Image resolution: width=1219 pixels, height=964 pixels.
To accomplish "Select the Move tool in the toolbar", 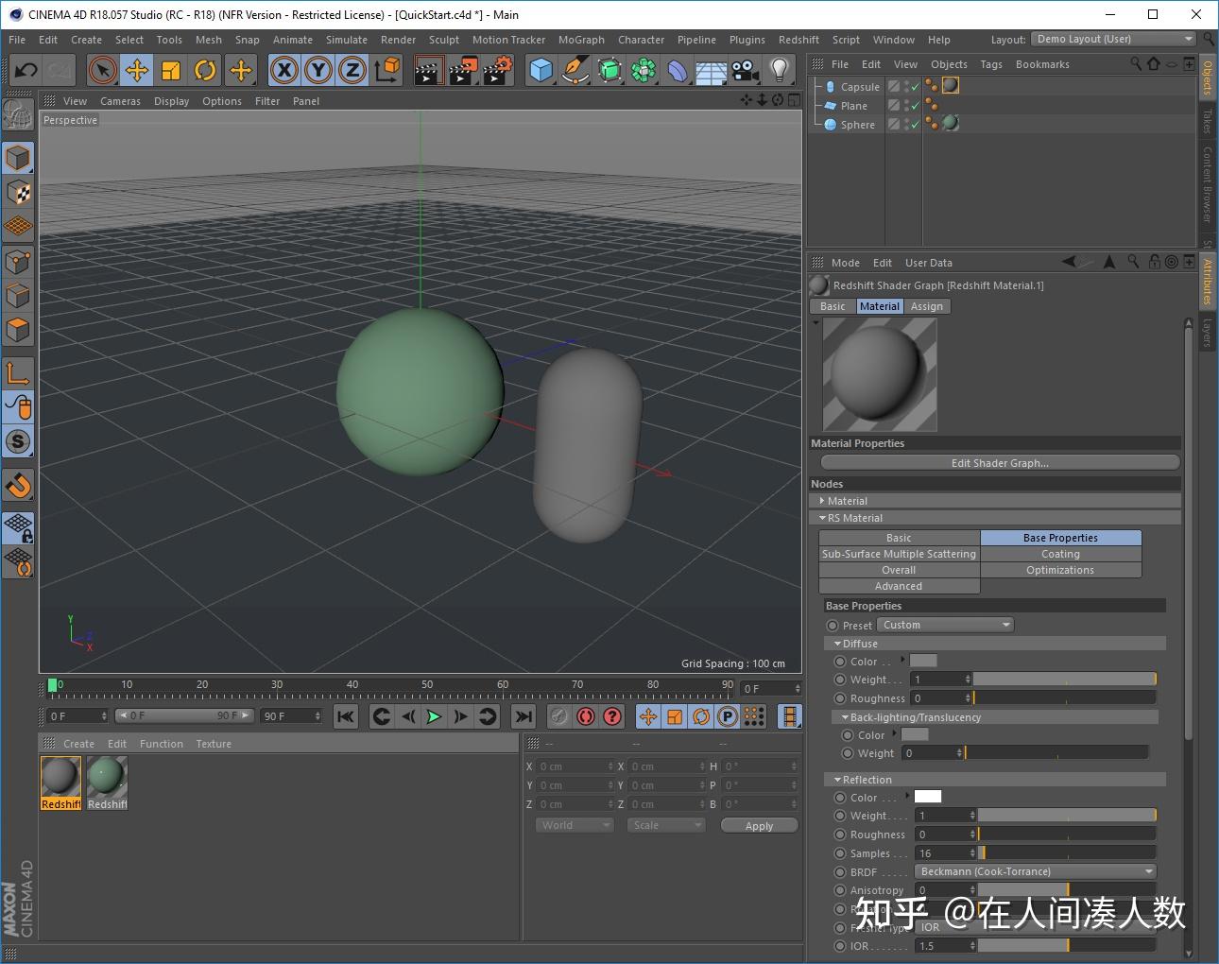I will pyautogui.click(x=136, y=70).
